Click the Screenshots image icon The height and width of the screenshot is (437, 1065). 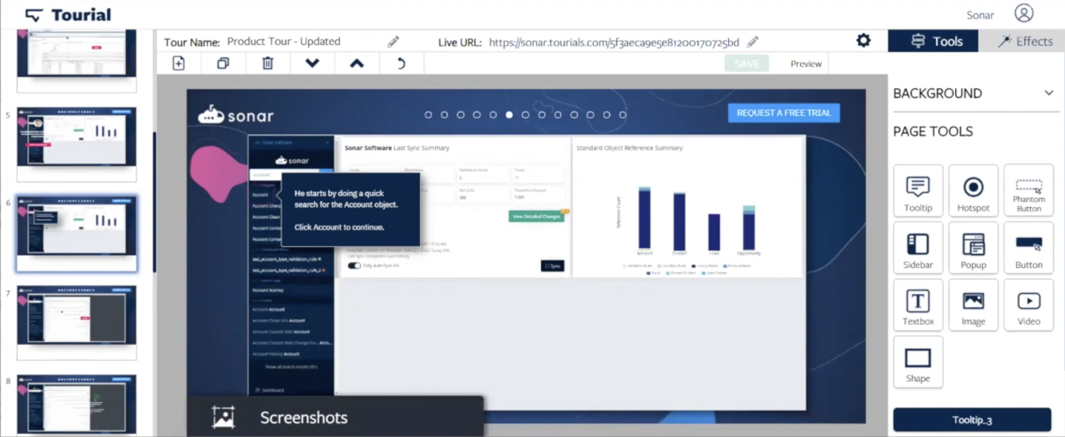223,417
